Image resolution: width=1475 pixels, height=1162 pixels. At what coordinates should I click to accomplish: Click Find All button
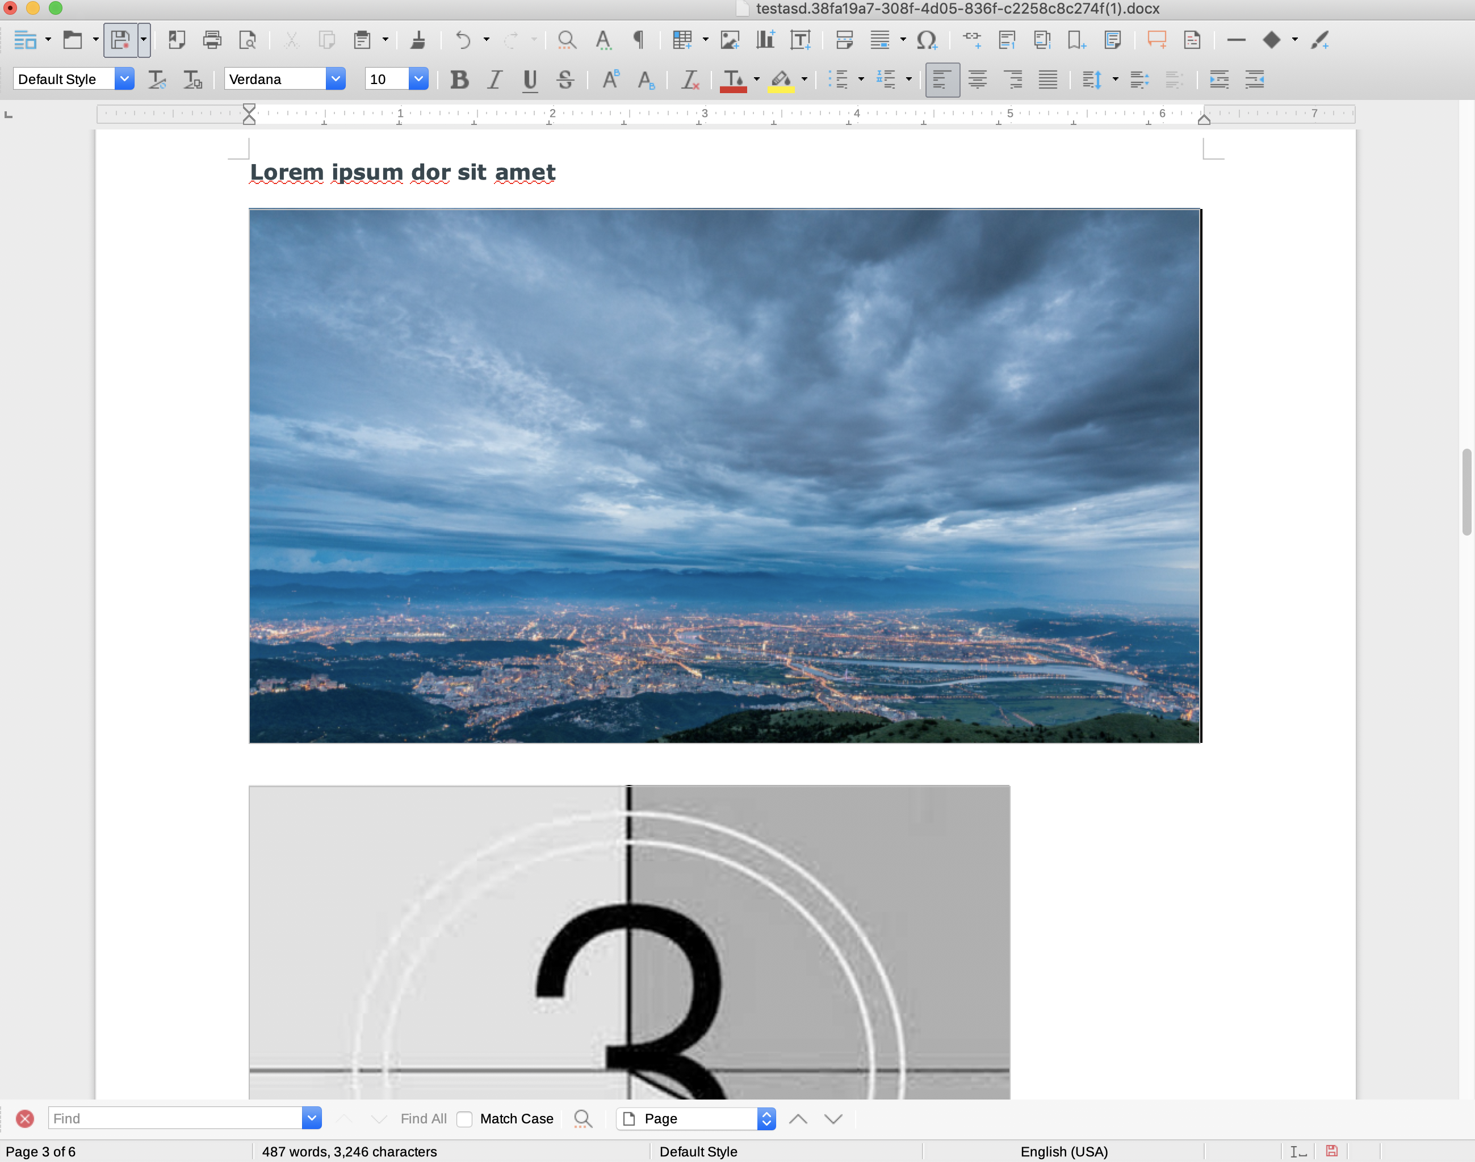coord(423,1119)
